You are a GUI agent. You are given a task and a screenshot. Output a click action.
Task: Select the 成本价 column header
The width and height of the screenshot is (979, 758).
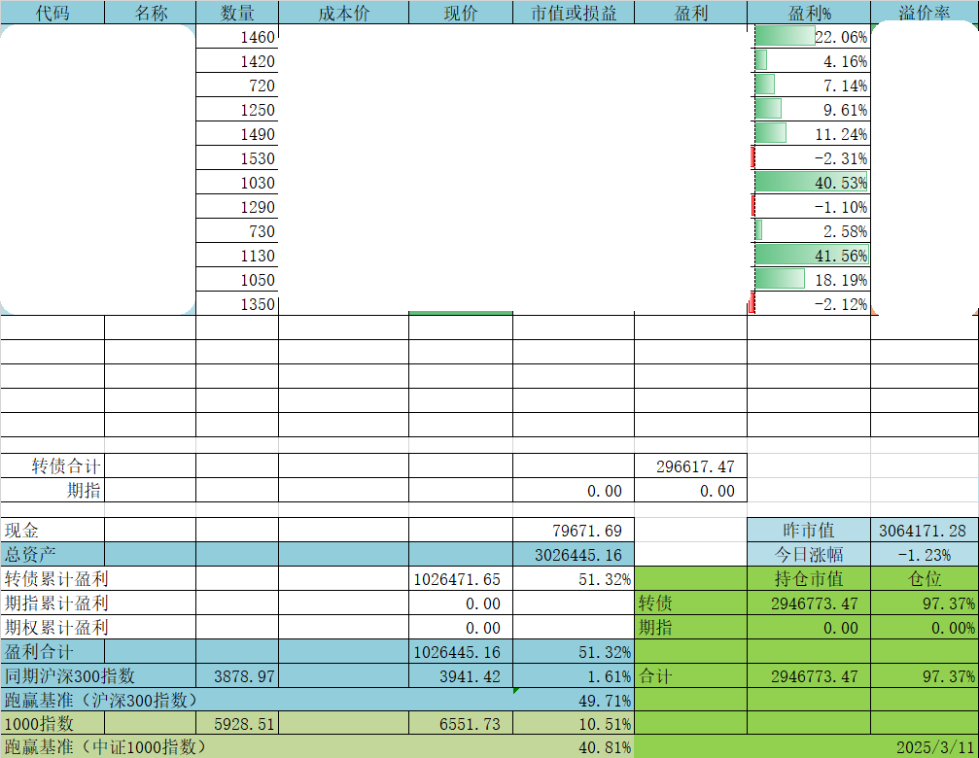point(344,13)
